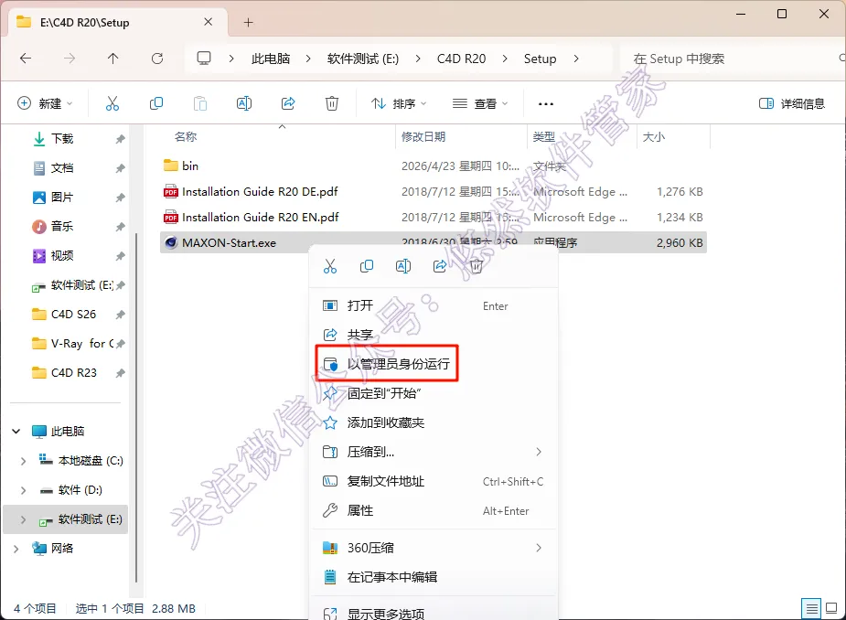Click the Share icon in the context menu
The image size is (846, 620).
click(x=440, y=266)
